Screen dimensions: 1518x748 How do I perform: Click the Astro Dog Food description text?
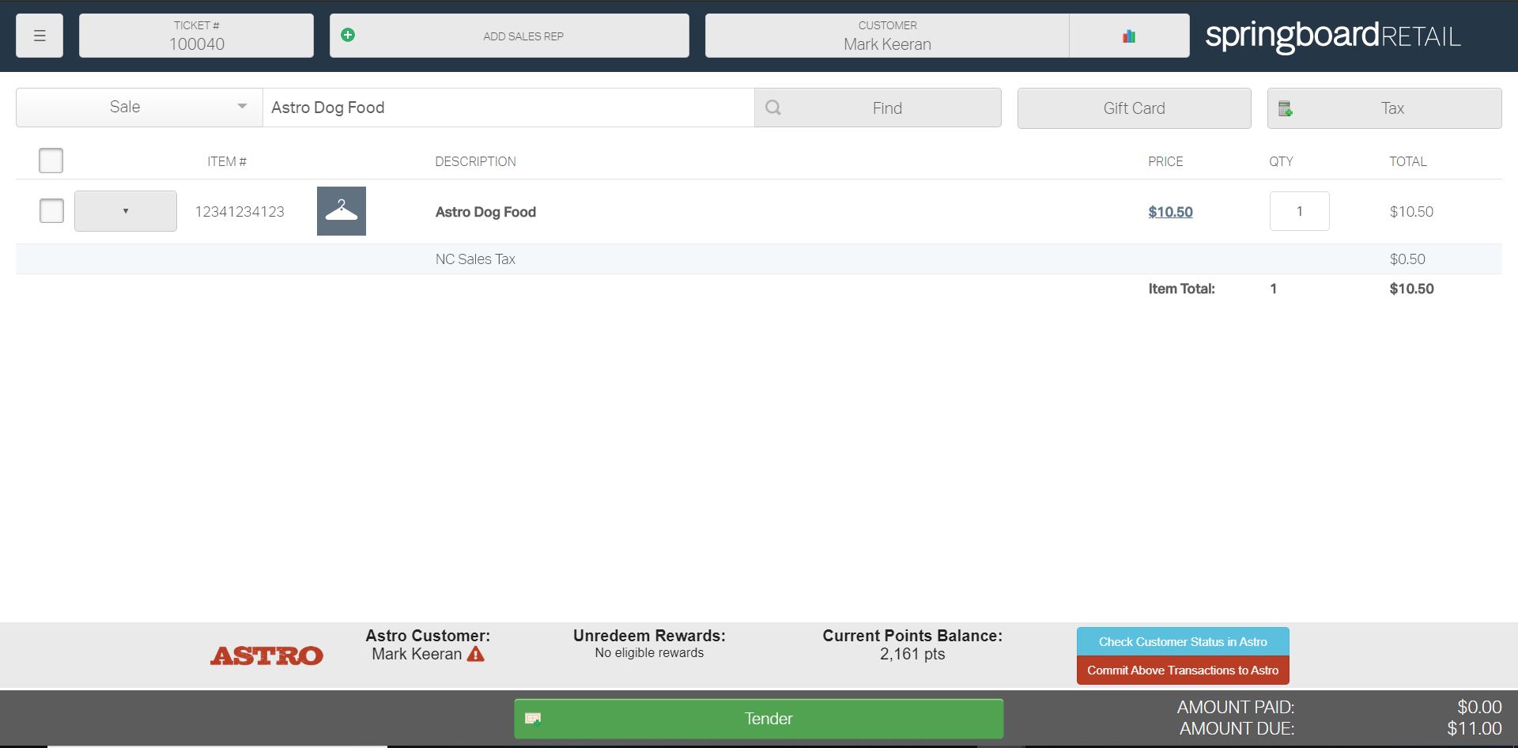[x=485, y=212]
